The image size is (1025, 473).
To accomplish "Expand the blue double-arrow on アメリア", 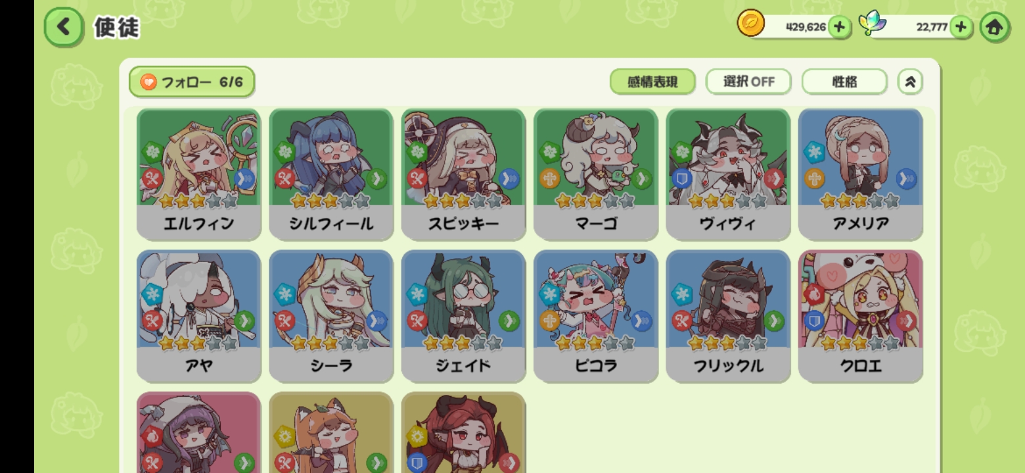I will pyautogui.click(x=907, y=178).
